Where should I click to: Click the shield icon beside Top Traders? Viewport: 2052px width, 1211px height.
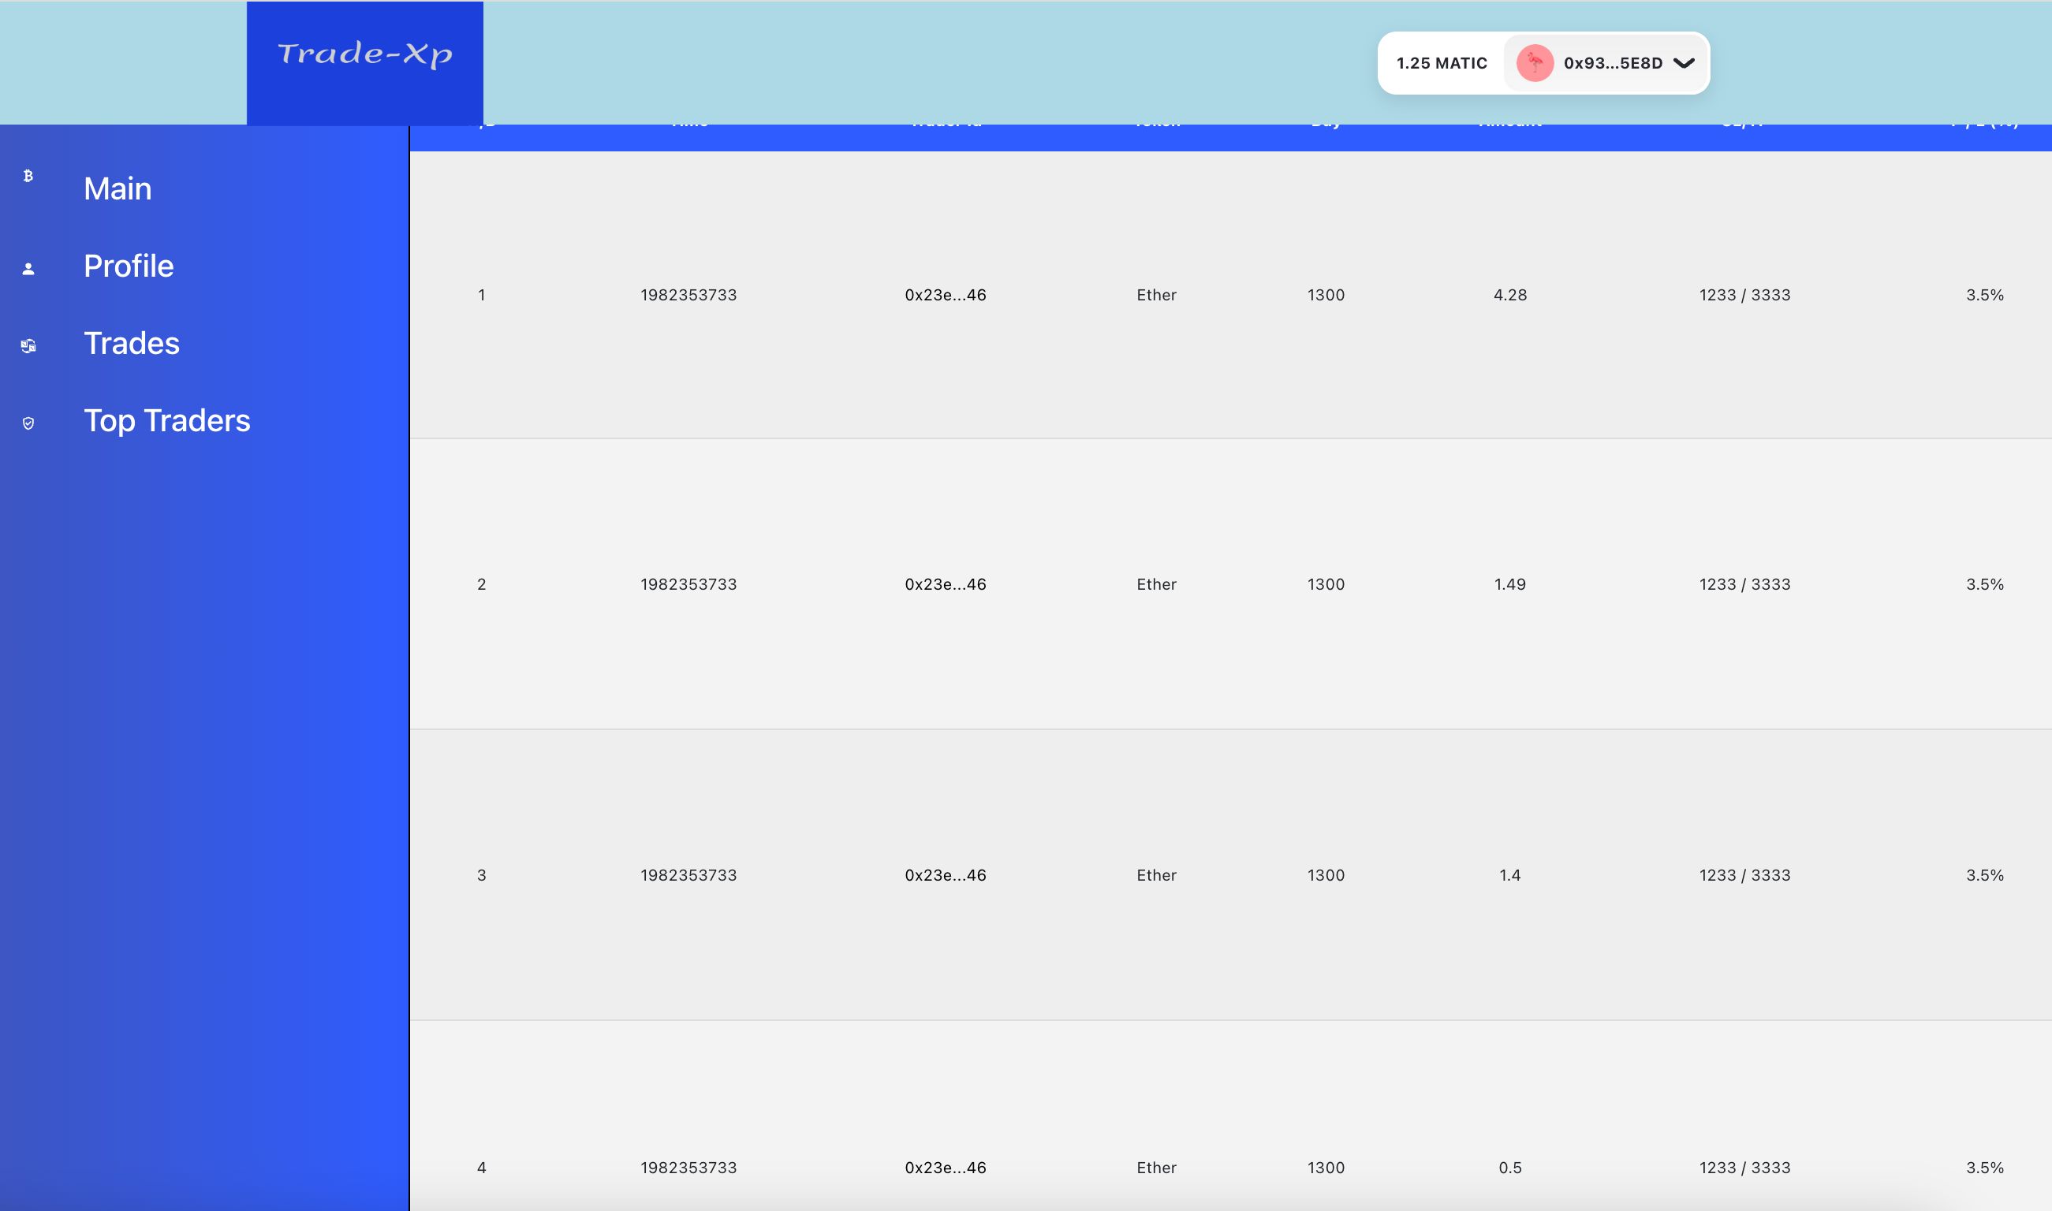[28, 423]
